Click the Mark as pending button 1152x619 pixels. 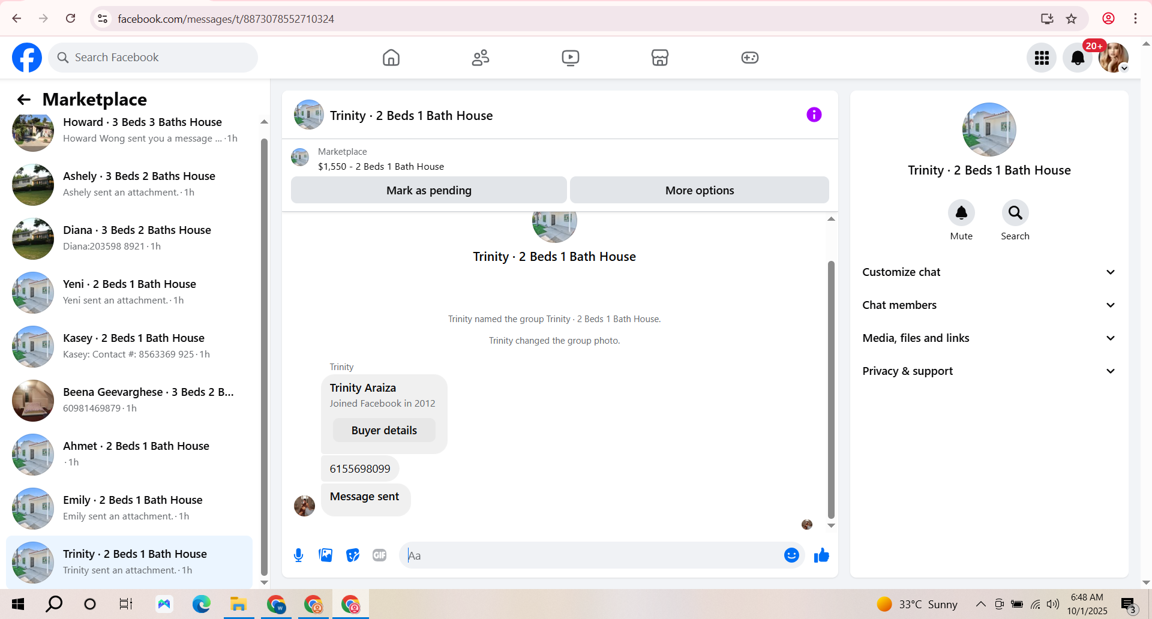[429, 190]
